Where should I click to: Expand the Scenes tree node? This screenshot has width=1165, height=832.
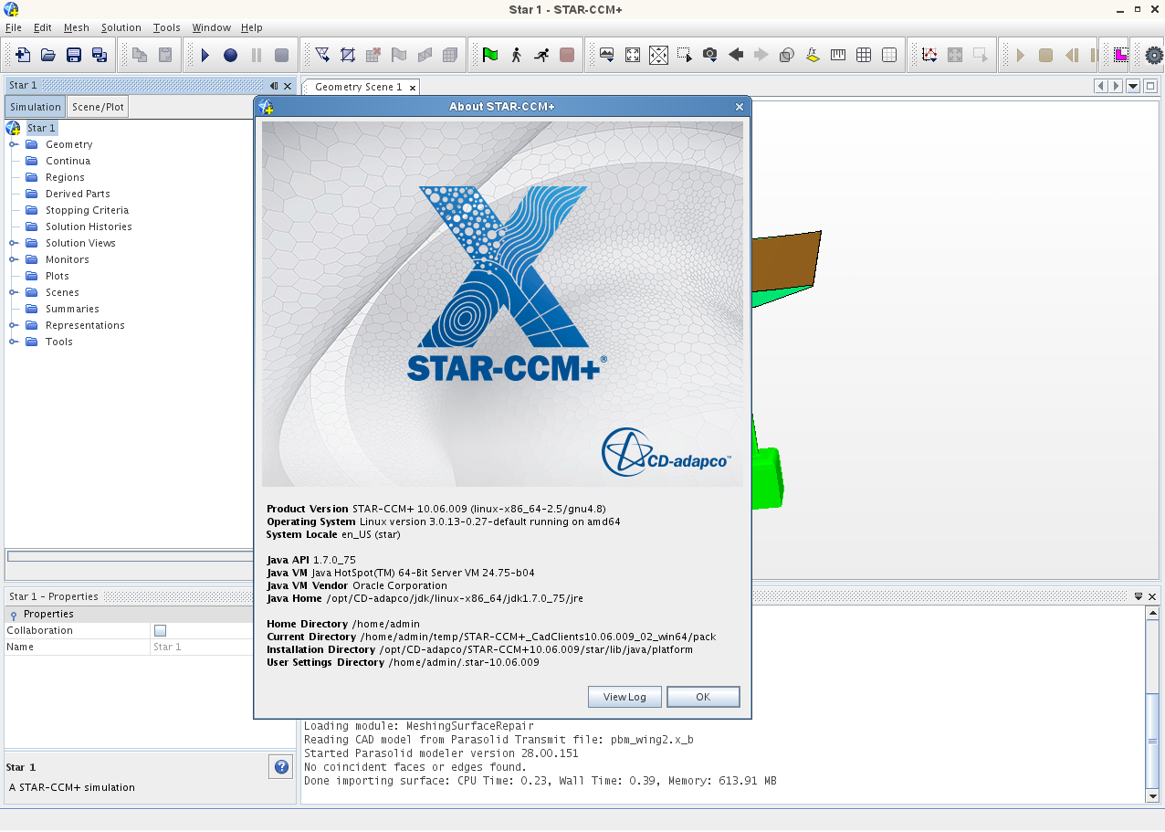coord(14,292)
